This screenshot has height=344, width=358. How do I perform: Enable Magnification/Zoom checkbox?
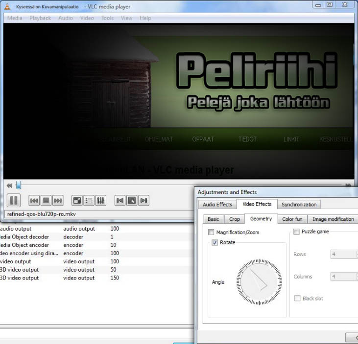coord(211,233)
